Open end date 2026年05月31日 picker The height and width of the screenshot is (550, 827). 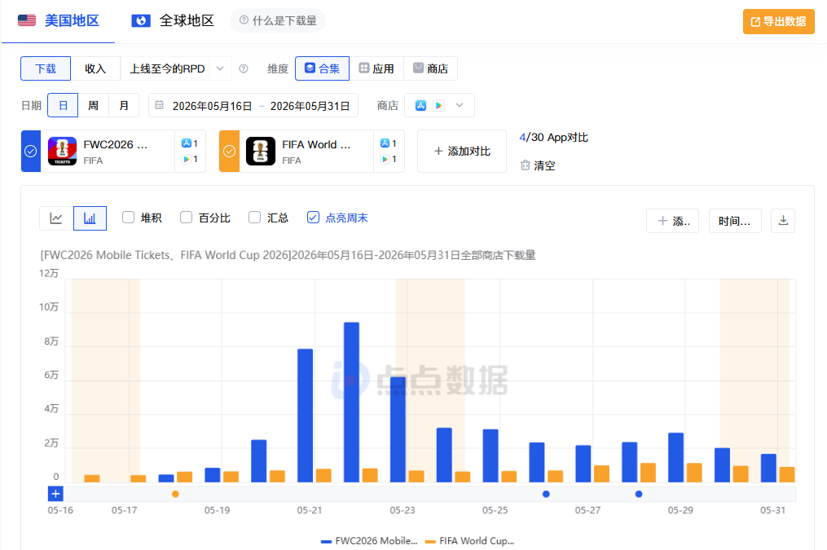310,106
